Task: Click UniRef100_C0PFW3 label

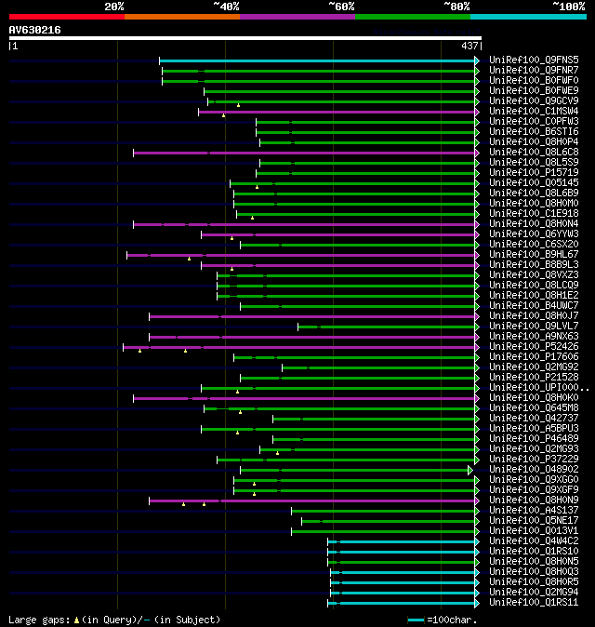Action: (534, 122)
